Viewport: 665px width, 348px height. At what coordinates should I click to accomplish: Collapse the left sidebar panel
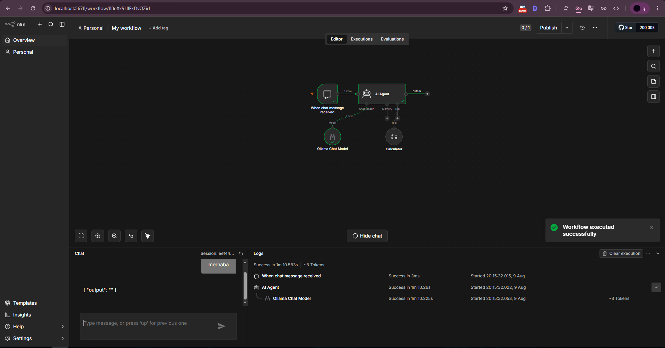click(62, 24)
